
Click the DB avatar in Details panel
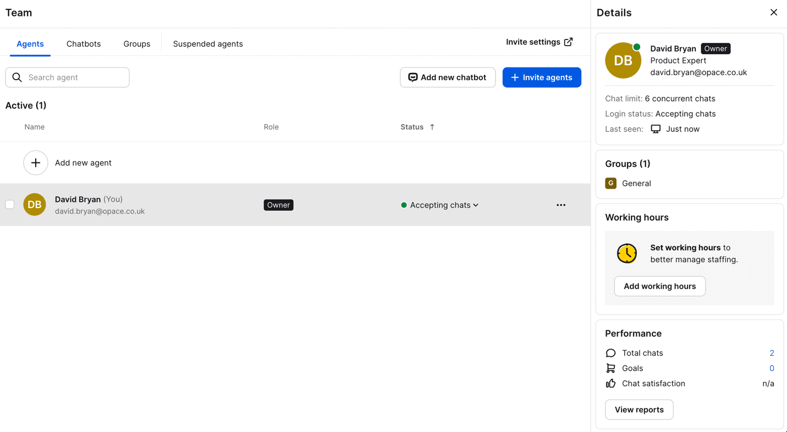click(623, 61)
